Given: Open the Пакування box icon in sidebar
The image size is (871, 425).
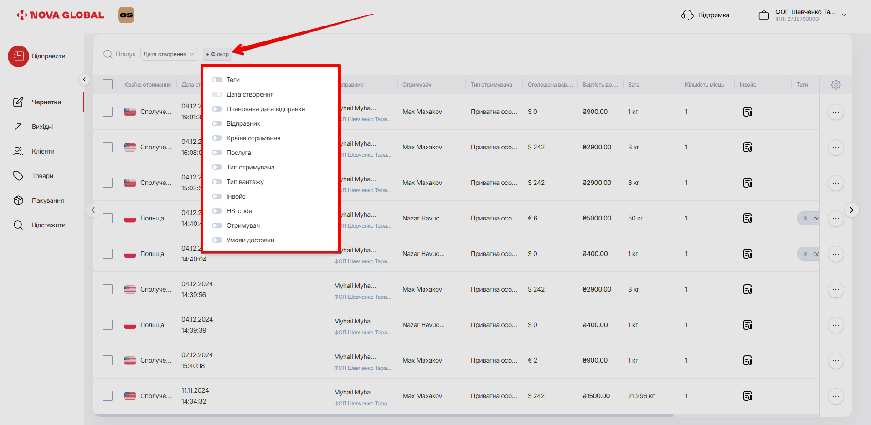Looking at the screenshot, I should (x=18, y=200).
